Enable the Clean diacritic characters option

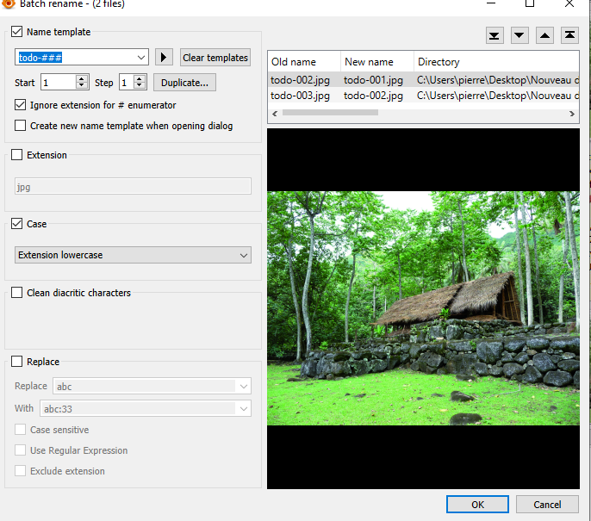(17, 293)
